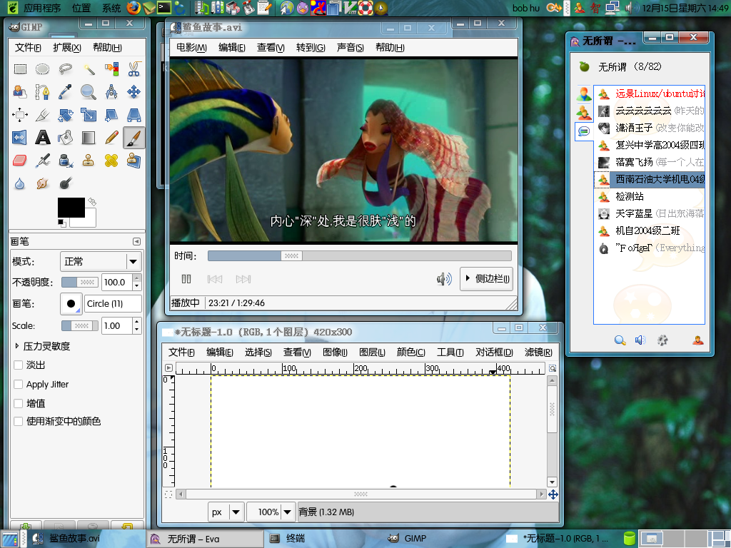Open Eva settings gear icon

(x=662, y=340)
